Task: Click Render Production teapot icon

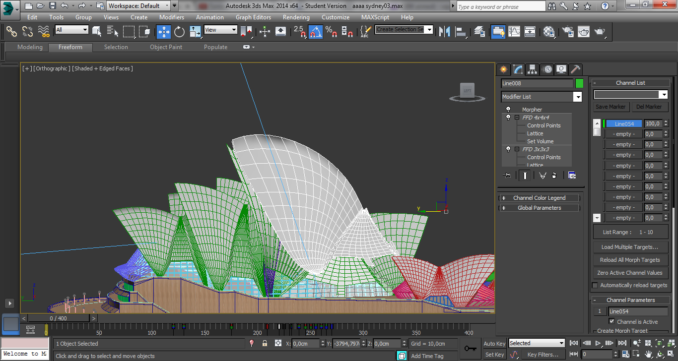Action: [600, 32]
